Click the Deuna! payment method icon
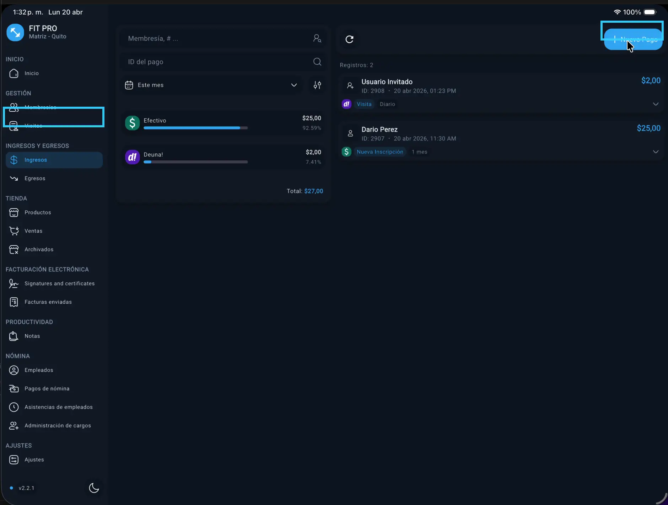The image size is (668, 505). (132, 157)
